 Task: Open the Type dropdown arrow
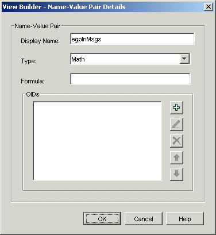point(184,59)
